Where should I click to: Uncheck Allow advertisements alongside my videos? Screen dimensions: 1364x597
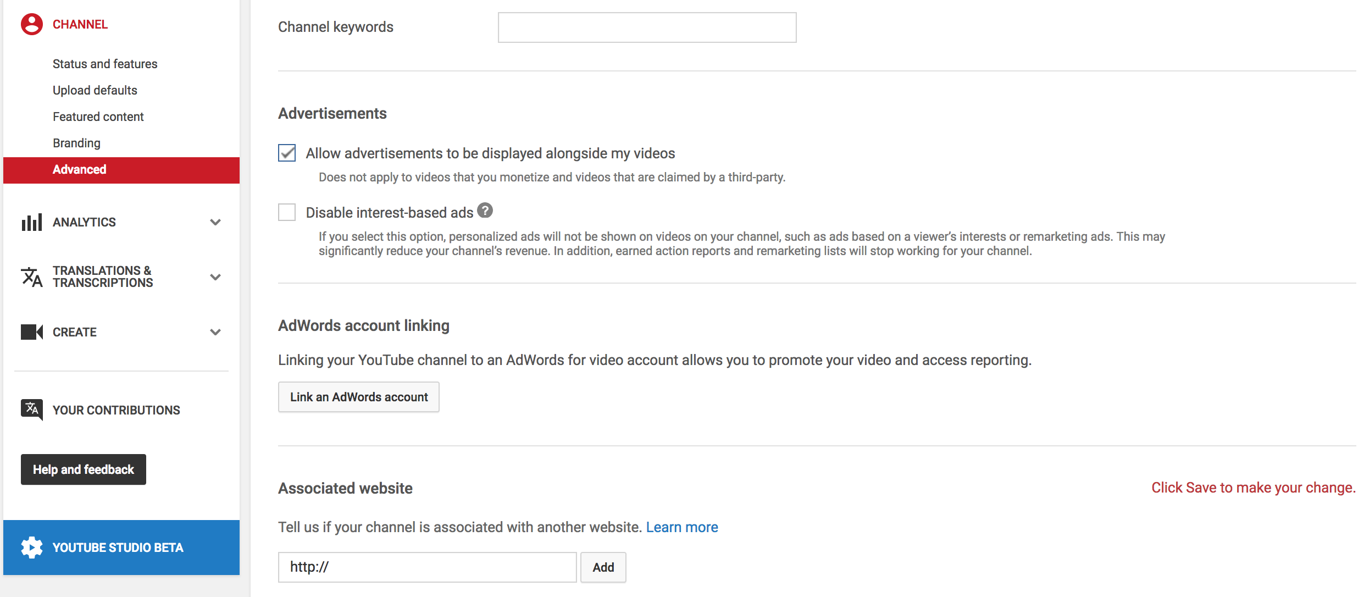287,153
